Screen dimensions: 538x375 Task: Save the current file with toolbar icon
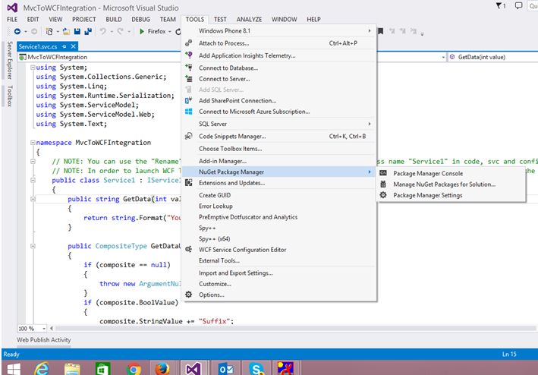77,32
